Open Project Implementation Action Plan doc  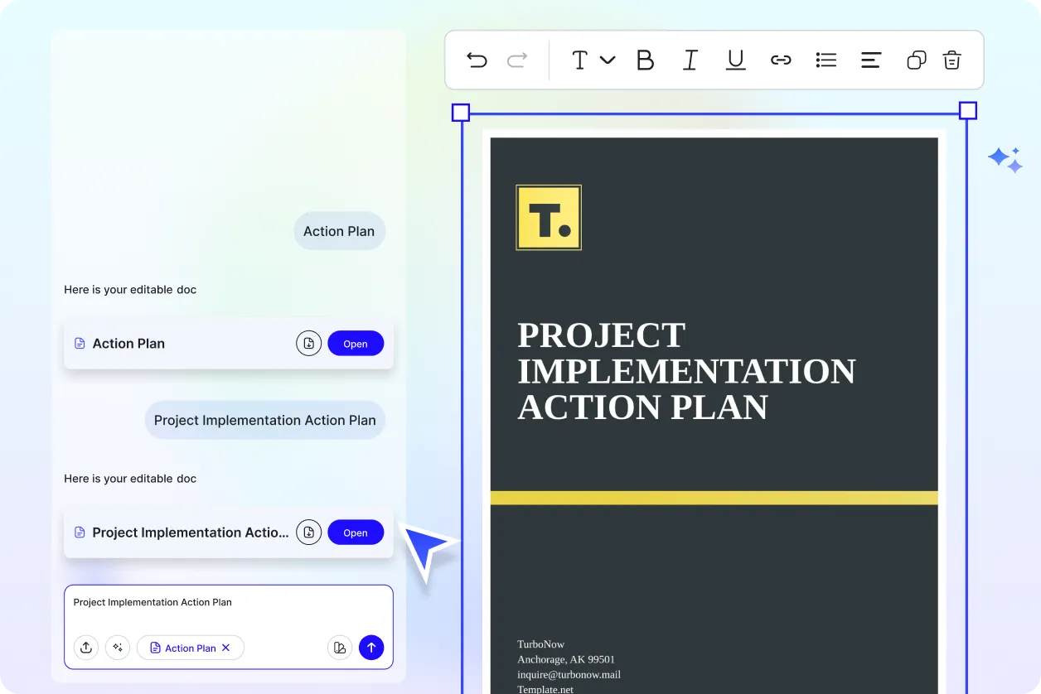[x=356, y=533]
